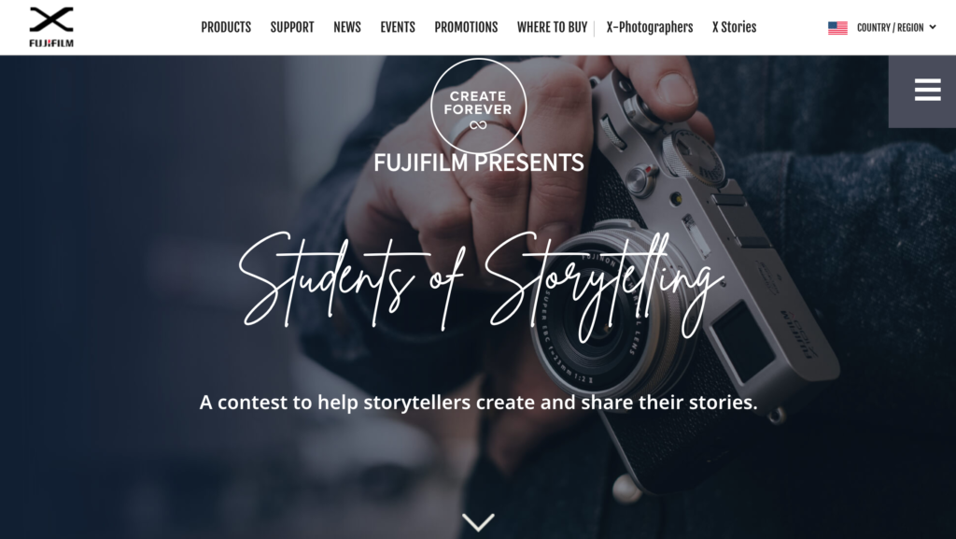Click the Fujifilm Presents heading
The height and width of the screenshot is (539, 956).
[x=479, y=163]
